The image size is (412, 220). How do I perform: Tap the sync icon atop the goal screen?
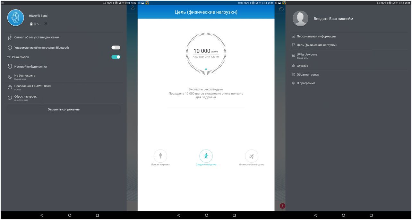point(280,9)
